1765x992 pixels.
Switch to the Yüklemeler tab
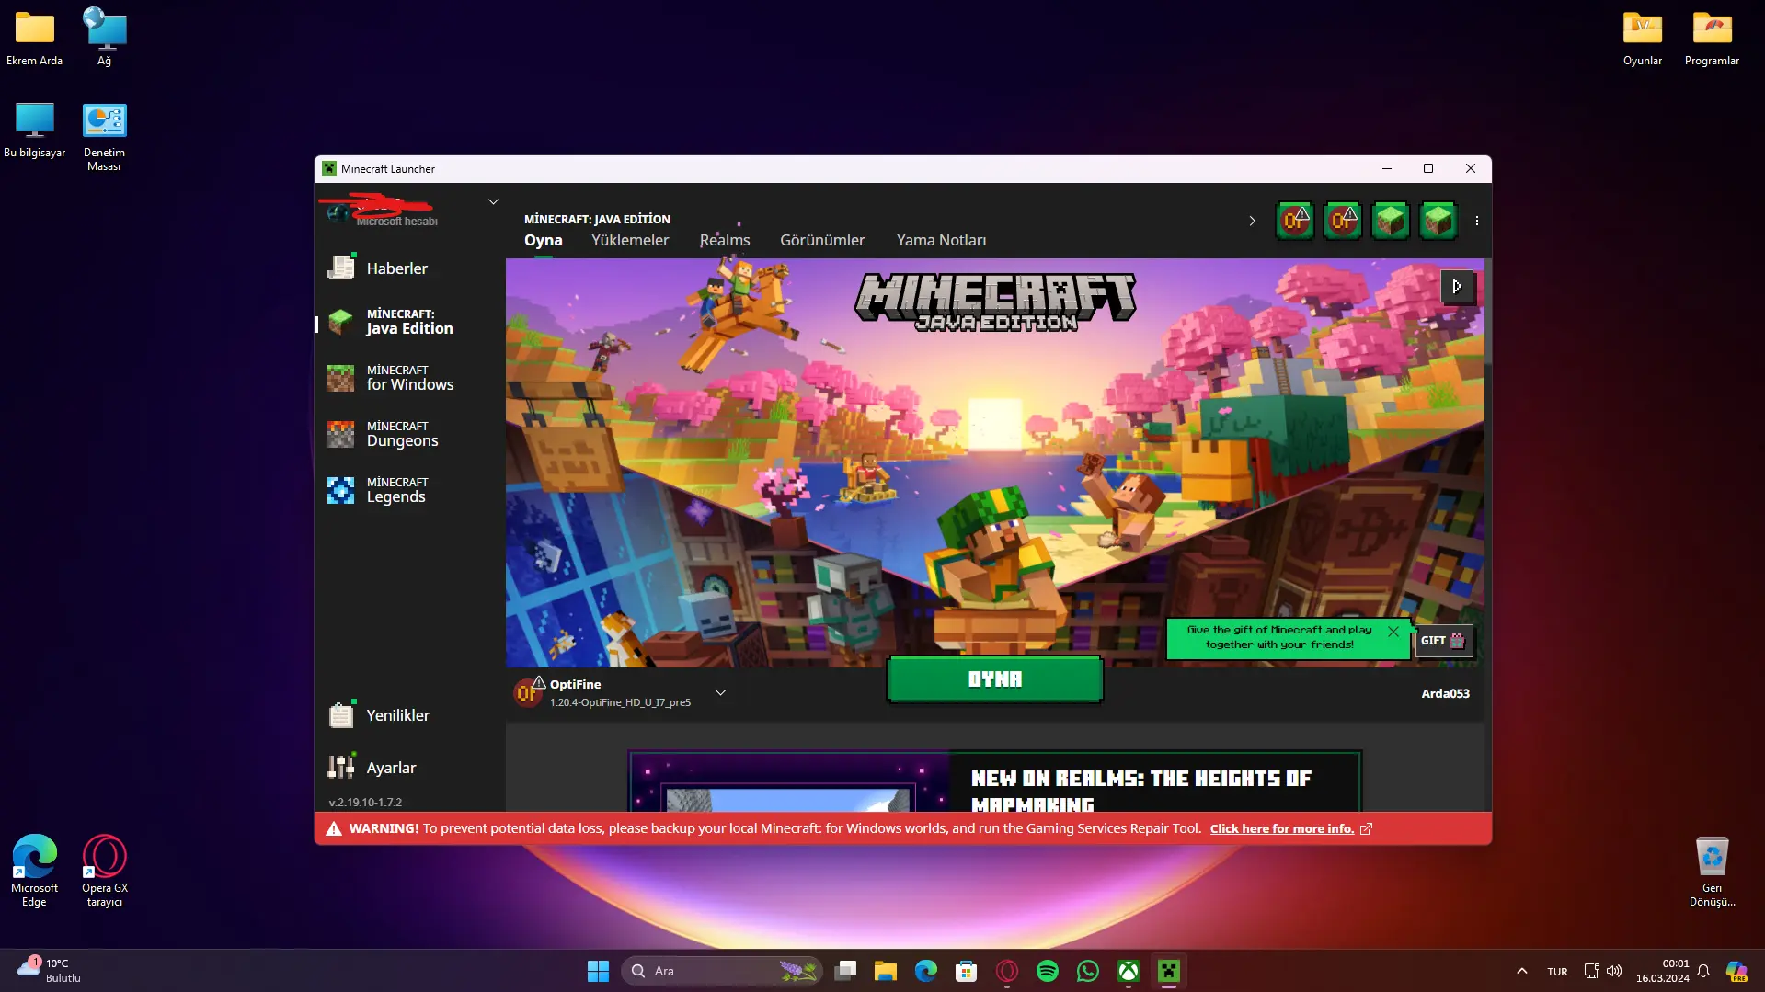pyautogui.click(x=630, y=240)
